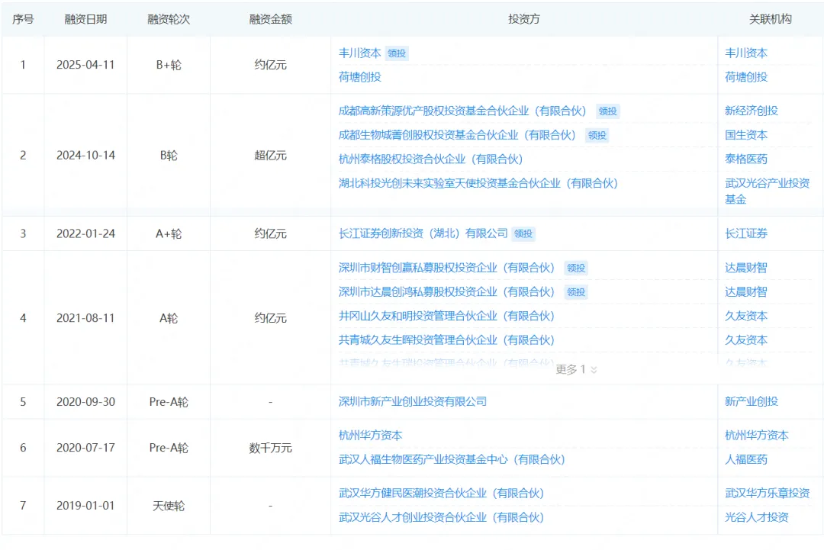Open 湖北科投光创未来实验室天使投资基金 link

pyautogui.click(x=478, y=183)
